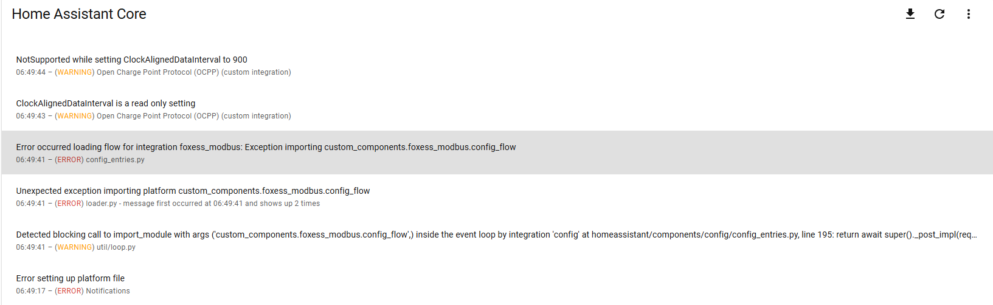Click the ERROR label beside loader.py
Image resolution: width=993 pixels, height=305 pixels.
tap(69, 204)
